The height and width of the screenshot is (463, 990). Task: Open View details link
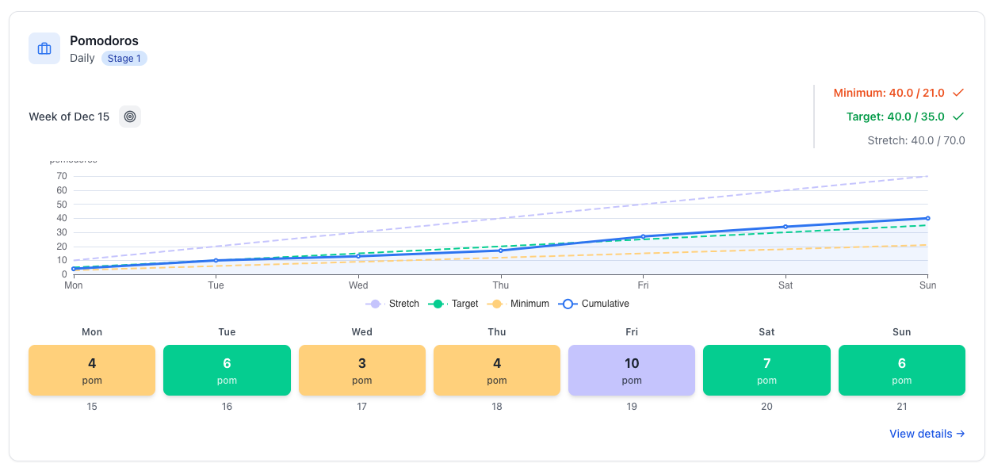tap(927, 434)
